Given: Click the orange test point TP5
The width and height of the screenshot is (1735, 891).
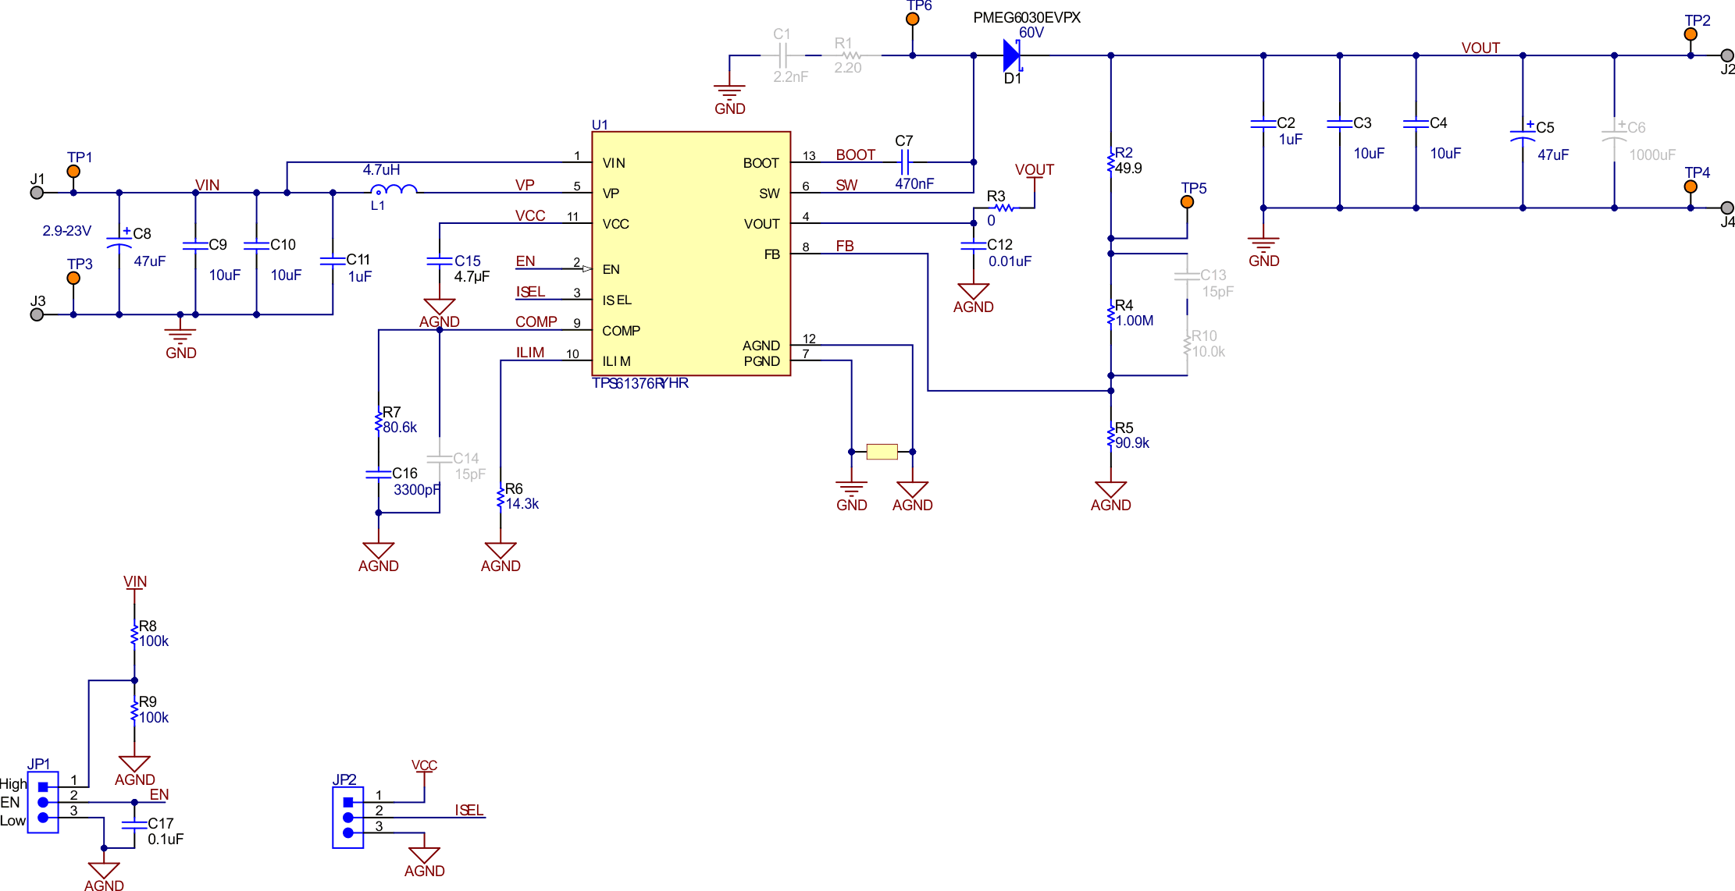Looking at the screenshot, I should [1188, 201].
